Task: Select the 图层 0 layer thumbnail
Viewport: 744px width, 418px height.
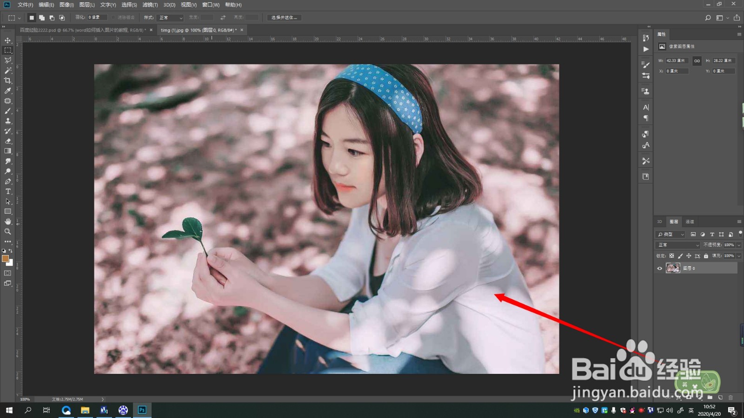Action: 672,268
